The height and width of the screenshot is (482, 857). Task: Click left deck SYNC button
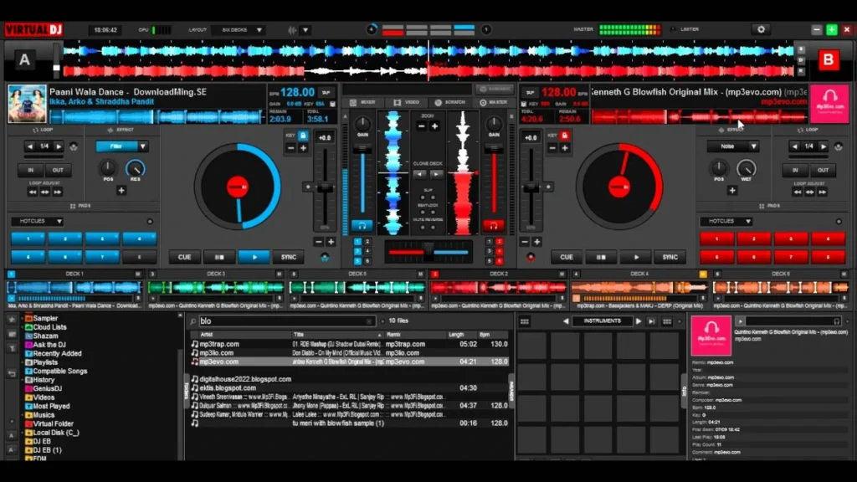point(289,257)
